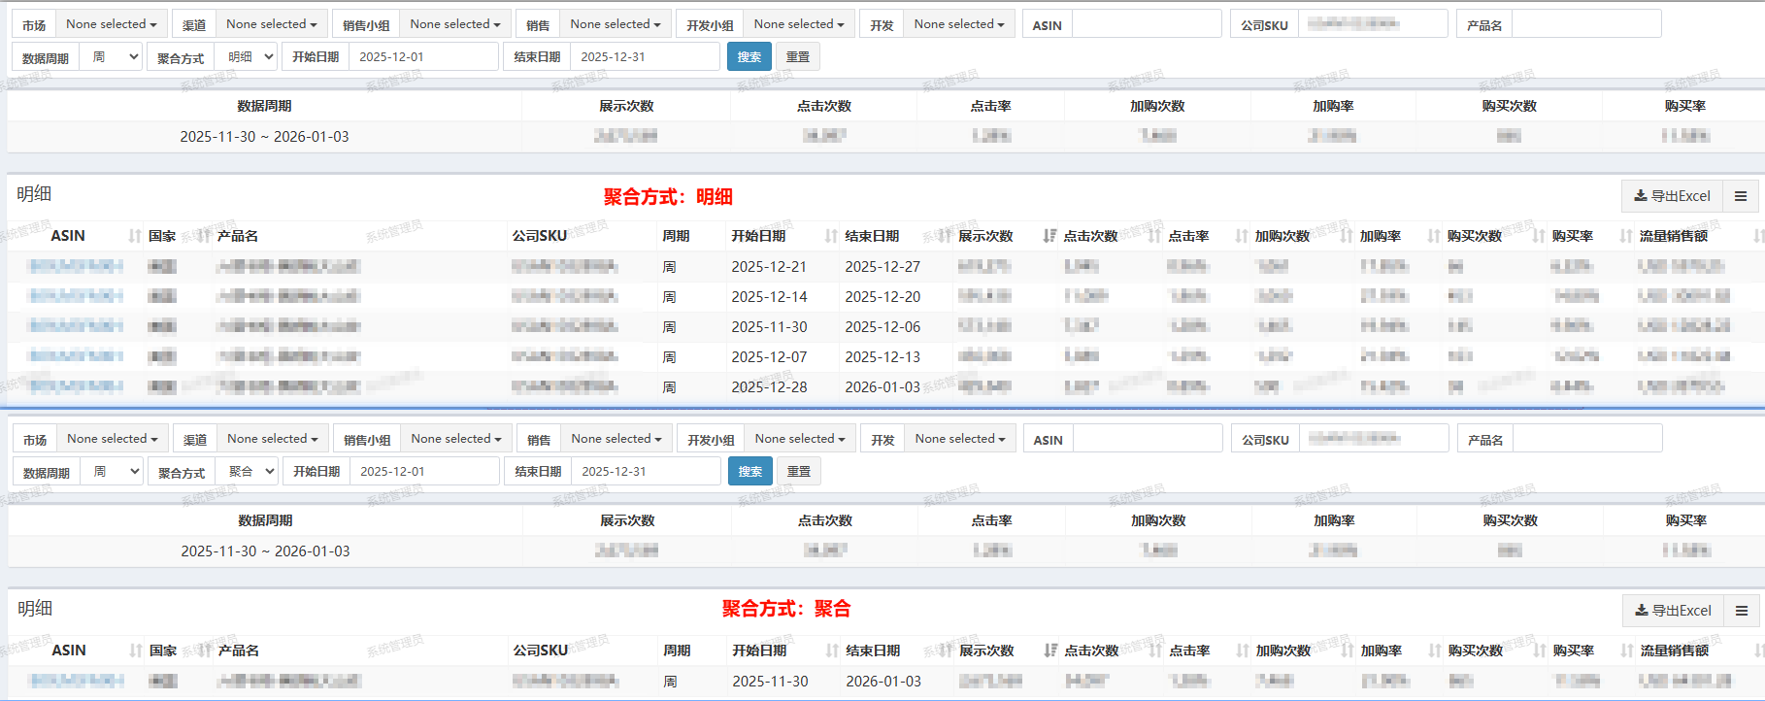This screenshot has width=1765, height=701.
Task: Sort by 加购次数 in the 聚合-mode detail table
Action: (1348, 651)
